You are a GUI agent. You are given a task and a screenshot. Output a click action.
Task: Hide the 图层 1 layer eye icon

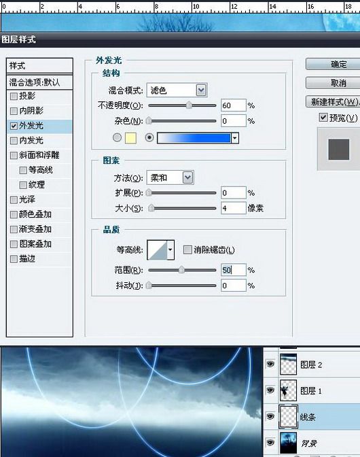pos(270,390)
